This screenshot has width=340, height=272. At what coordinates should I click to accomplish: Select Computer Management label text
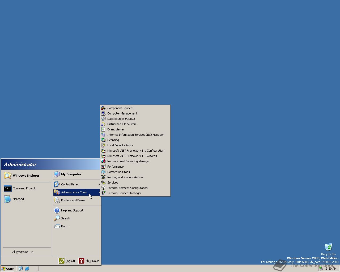point(122,113)
